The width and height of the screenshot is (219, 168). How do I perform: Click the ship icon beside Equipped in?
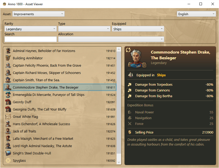[131, 75]
